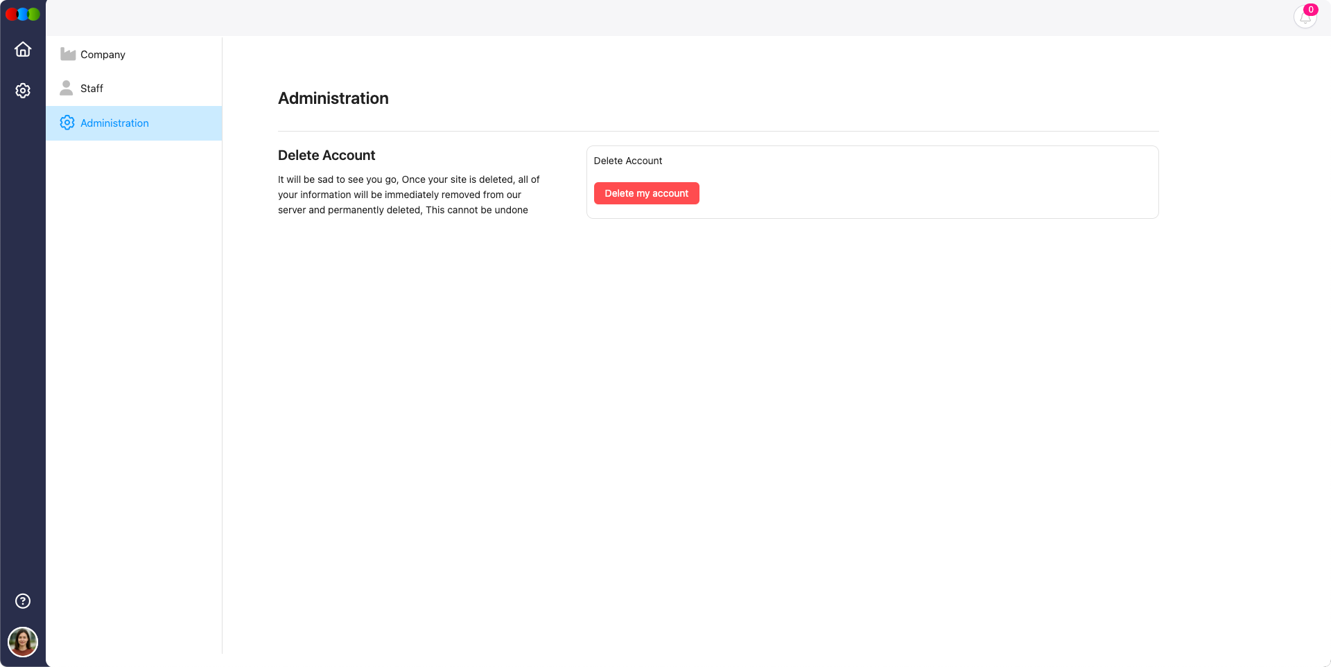
Task: Click the account deletion warning text
Action: pyautogui.click(x=408, y=195)
